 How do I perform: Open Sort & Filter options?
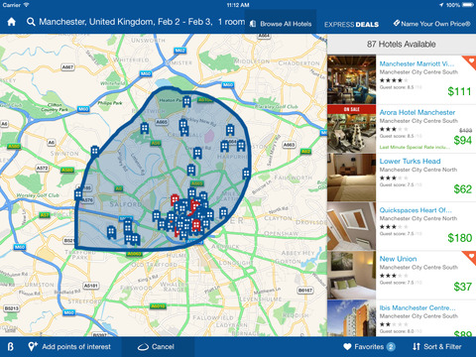tap(436, 347)
